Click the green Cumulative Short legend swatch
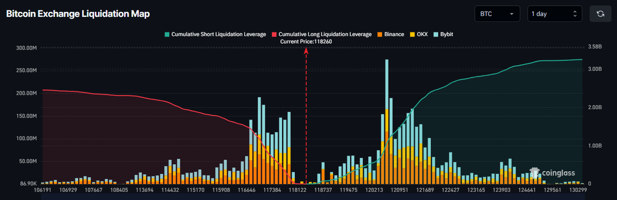Viewport: 617px width, 200px height. coord(167,34)
